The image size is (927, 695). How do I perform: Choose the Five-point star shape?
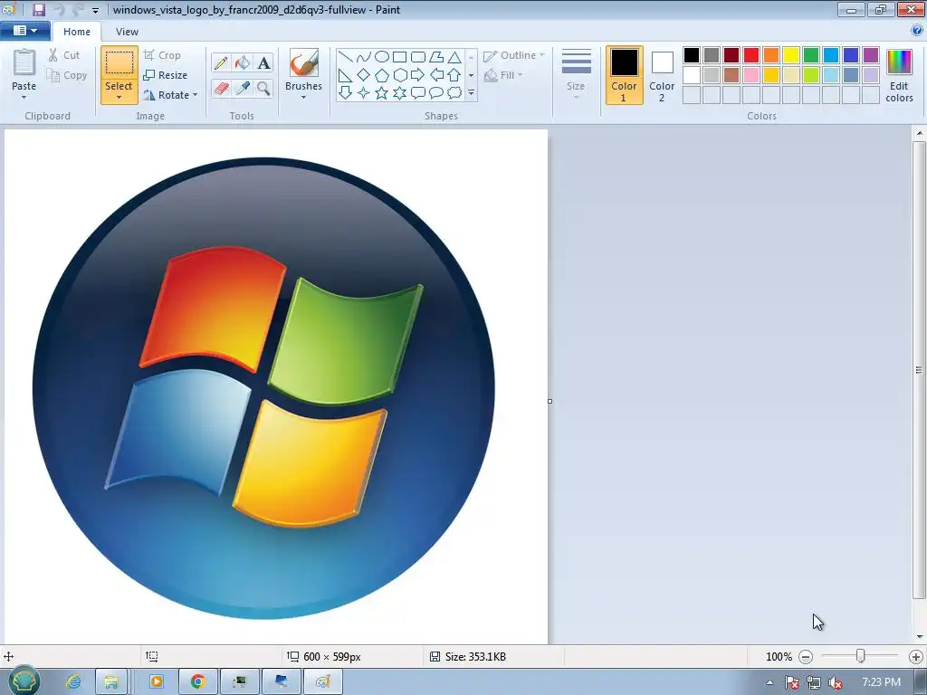pos(382,93)
